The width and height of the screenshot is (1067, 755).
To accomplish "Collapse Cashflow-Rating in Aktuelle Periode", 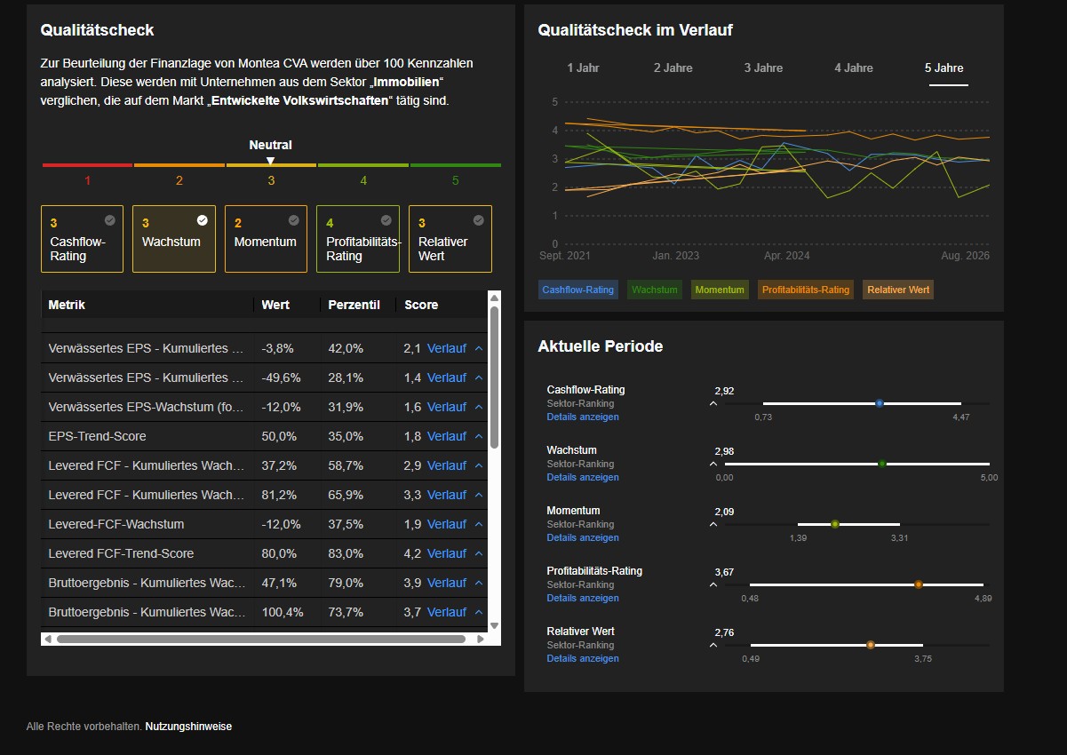I will pyautogui.click(x=713, y=403).
